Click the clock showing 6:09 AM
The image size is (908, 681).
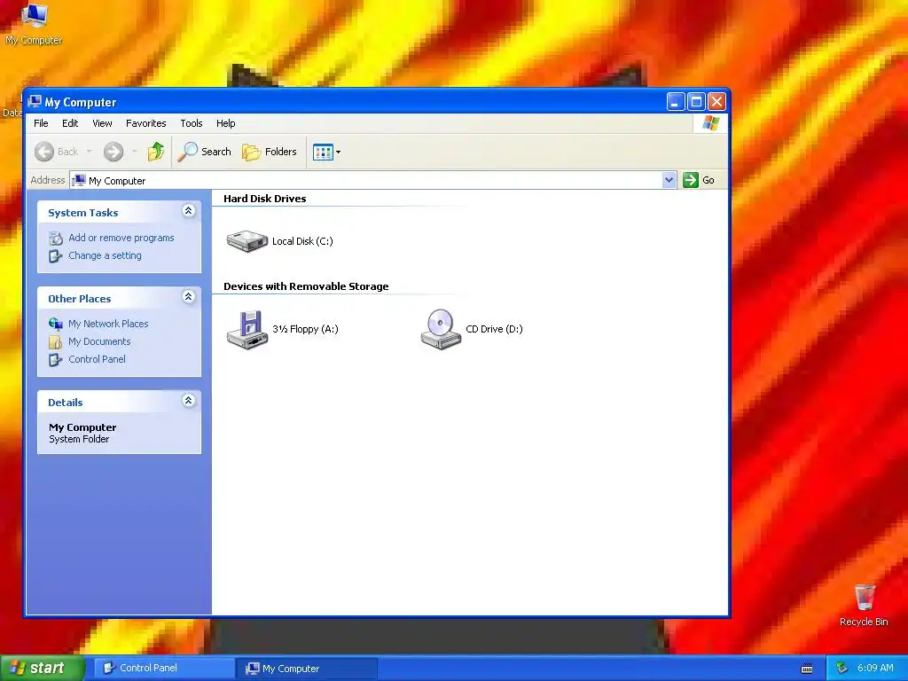[x=875, y=669]
